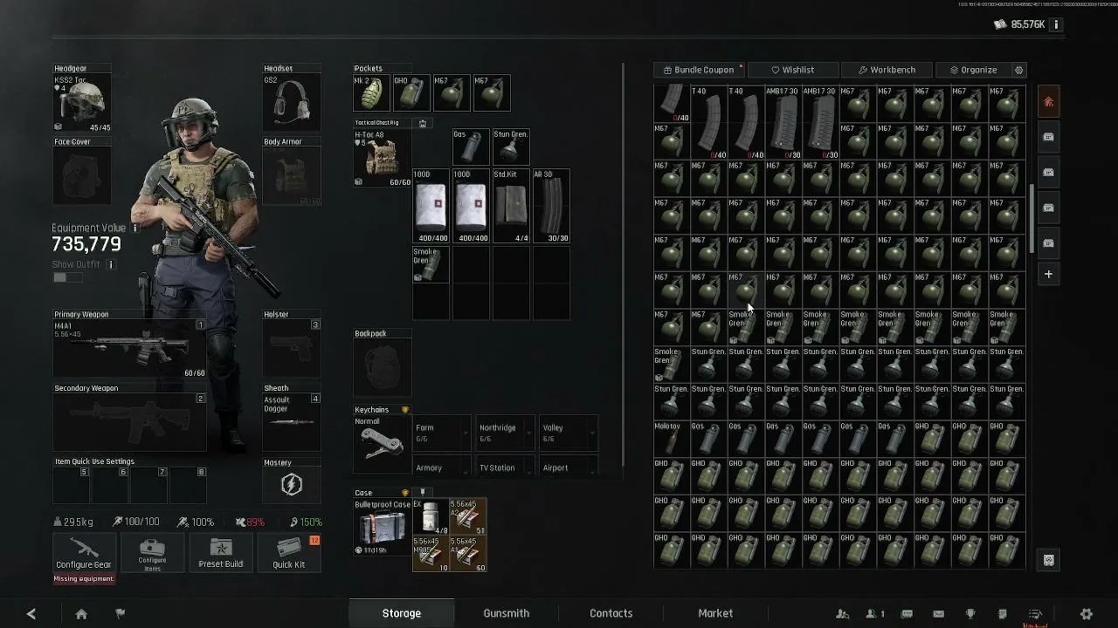Image resolution: width=1118 pixels, height=628 pixels.
Task: Organize the storage items
Action: 972,70
